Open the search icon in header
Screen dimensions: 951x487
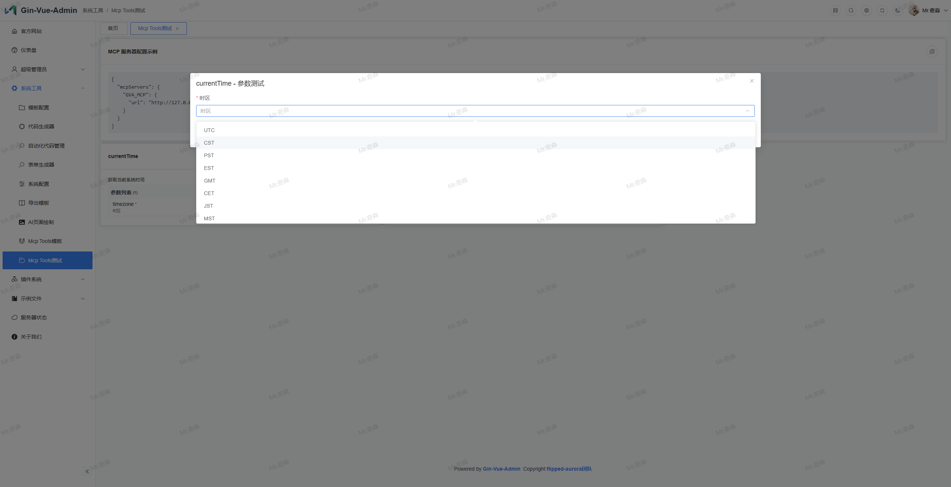point(851,10)
